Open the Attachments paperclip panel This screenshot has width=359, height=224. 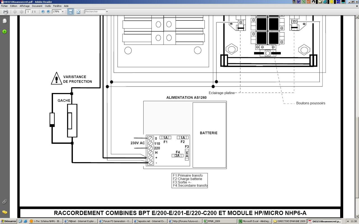(4, 202)
